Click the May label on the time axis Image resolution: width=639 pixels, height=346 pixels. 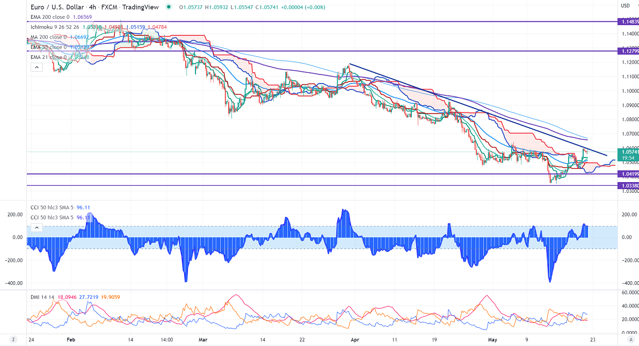pos(492,340)
